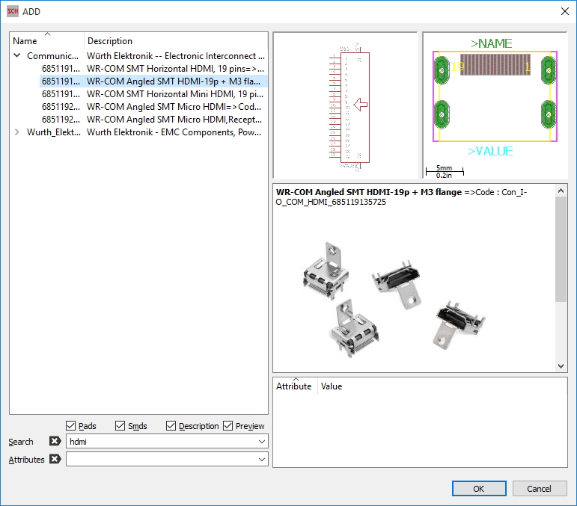
Task: Click the >NAME label in footprint preview
Action: click(491, 43)
